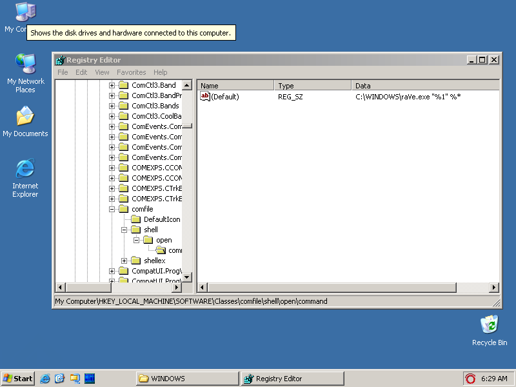
Task: Expand the ComCtl3.Bands key
Action: click(x=112, y=106)
